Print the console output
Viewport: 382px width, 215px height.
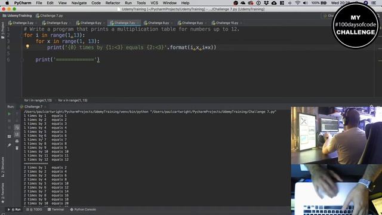[17, 142]
